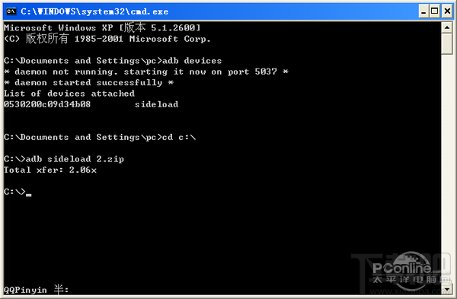The height and width of the screenshot is (299, 457).
Task: Click the 'sideload' device status text
Action: 156,104
